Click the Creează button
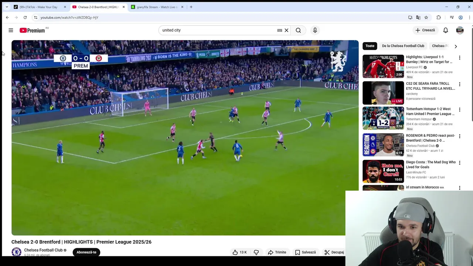The width and height of the screenshot is (473, 266). (425, 30)
